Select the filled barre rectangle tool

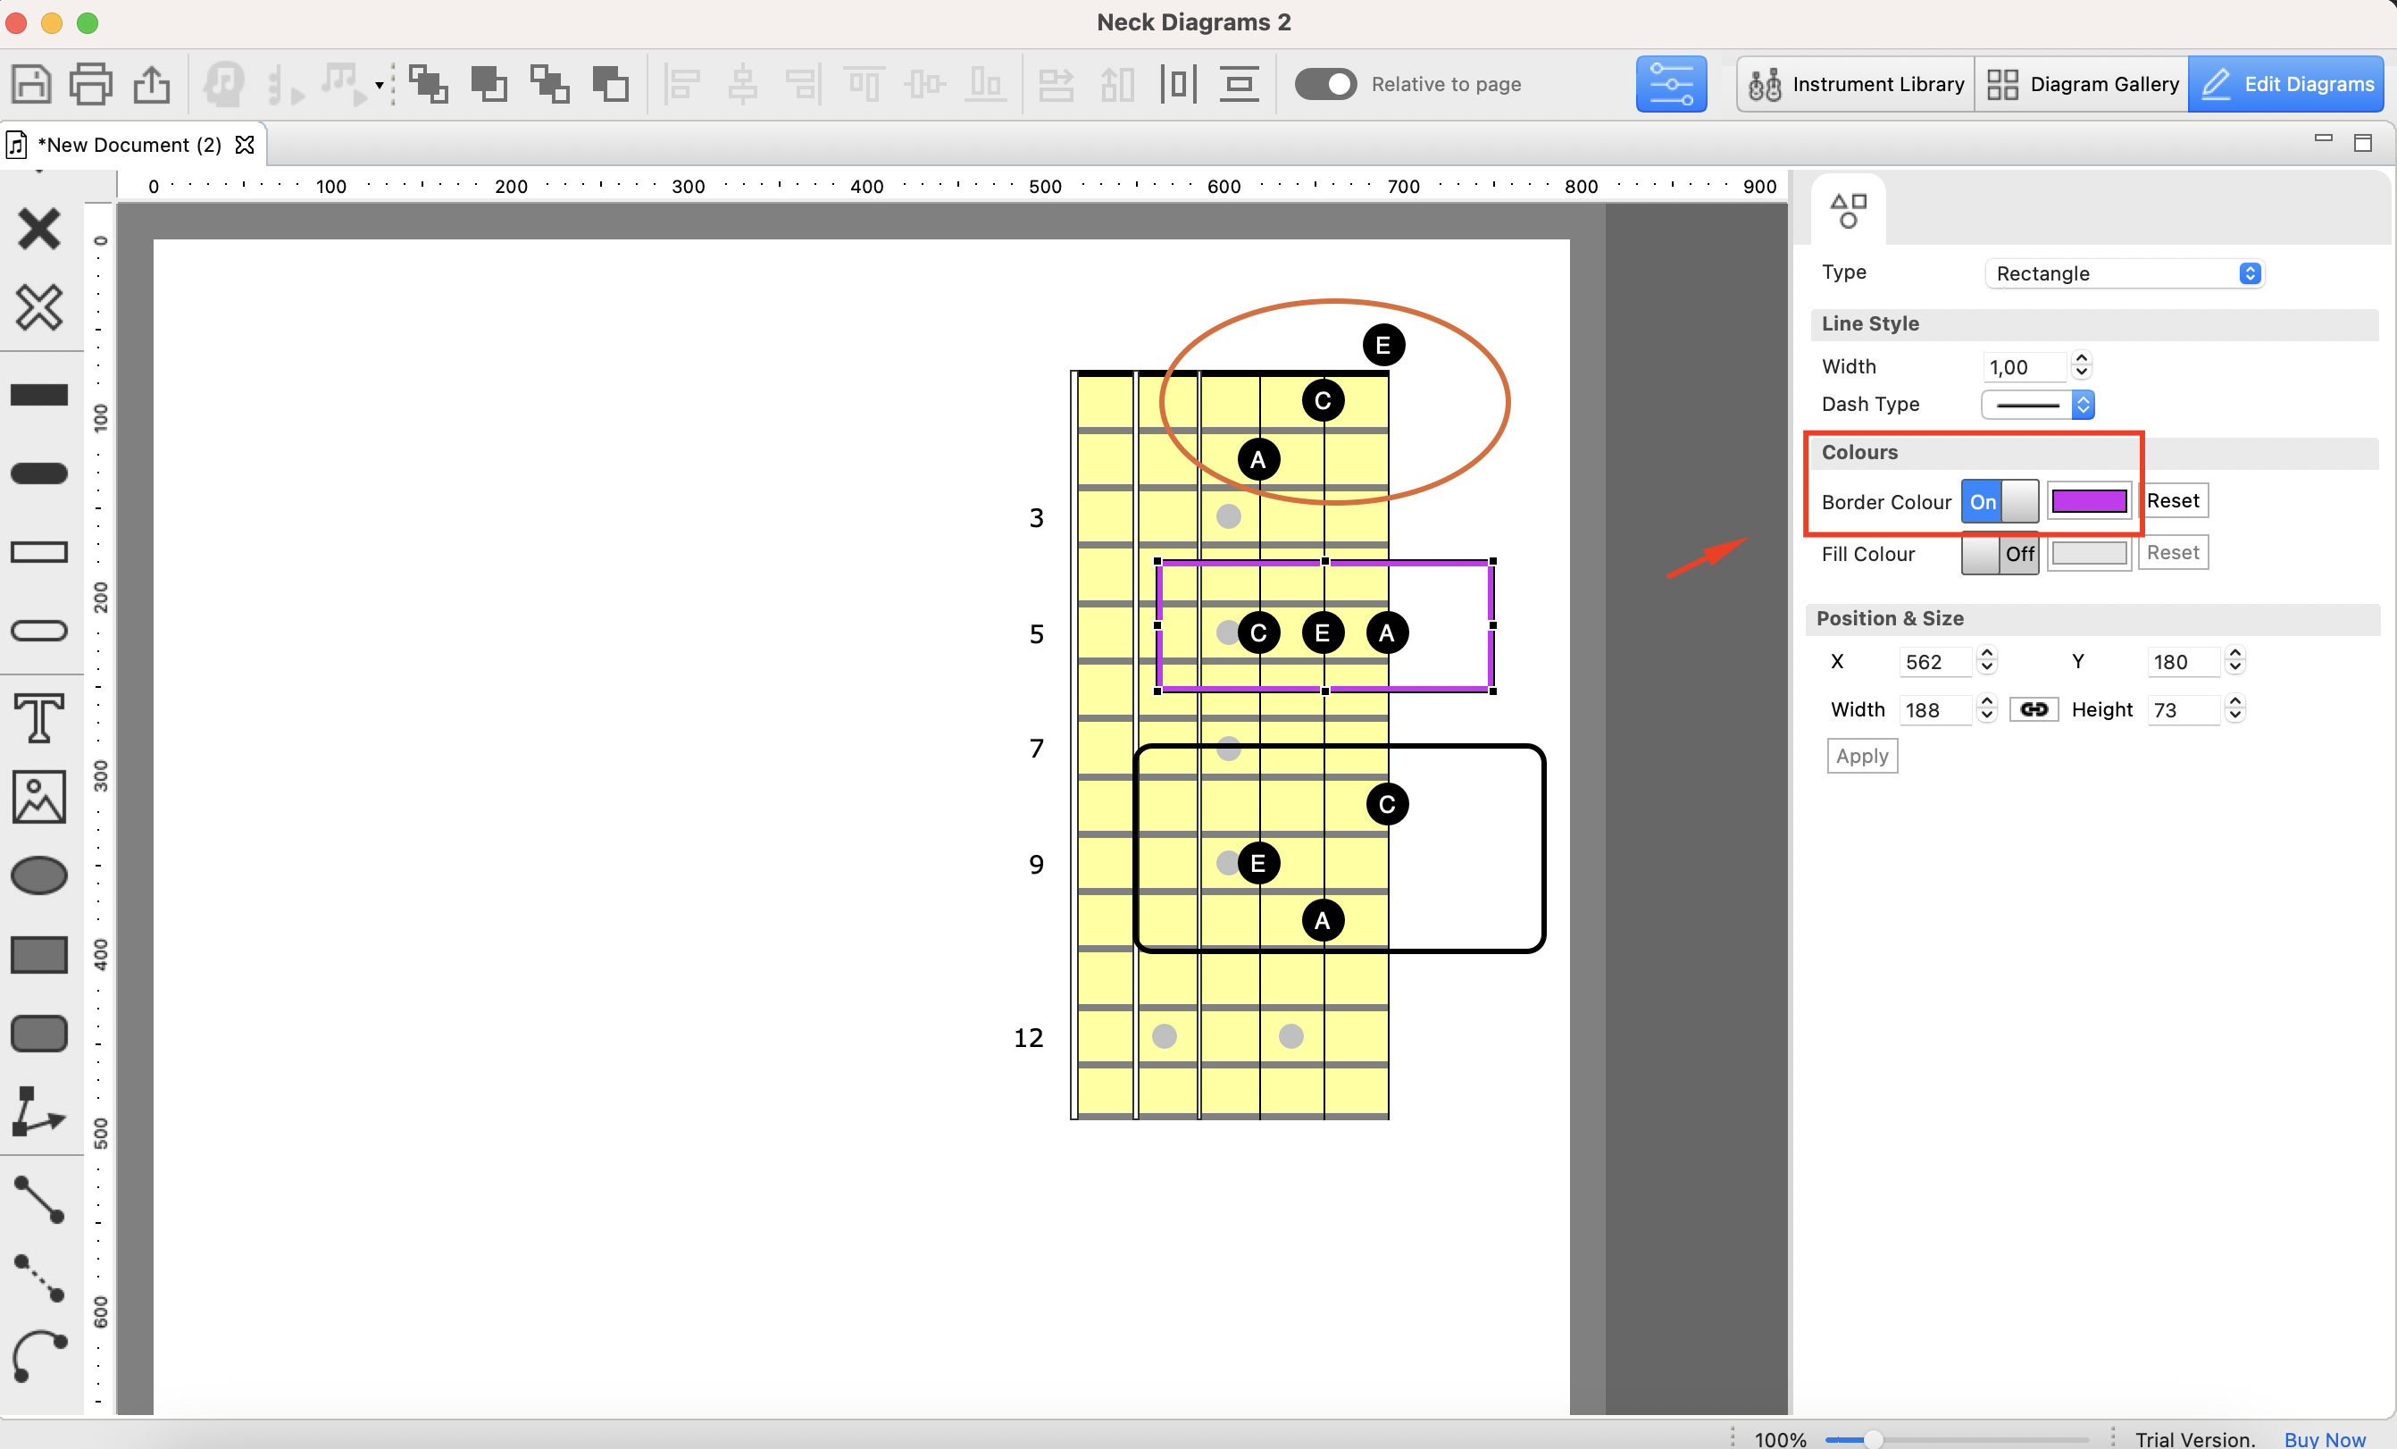pyautogui.click(x=39, y=394)
